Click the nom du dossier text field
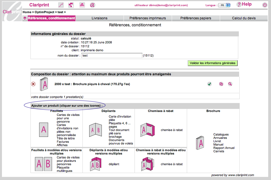 click(112, 55)
